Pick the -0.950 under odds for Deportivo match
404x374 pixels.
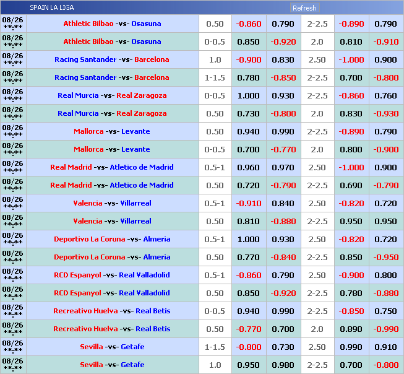(x=385, y=258)
